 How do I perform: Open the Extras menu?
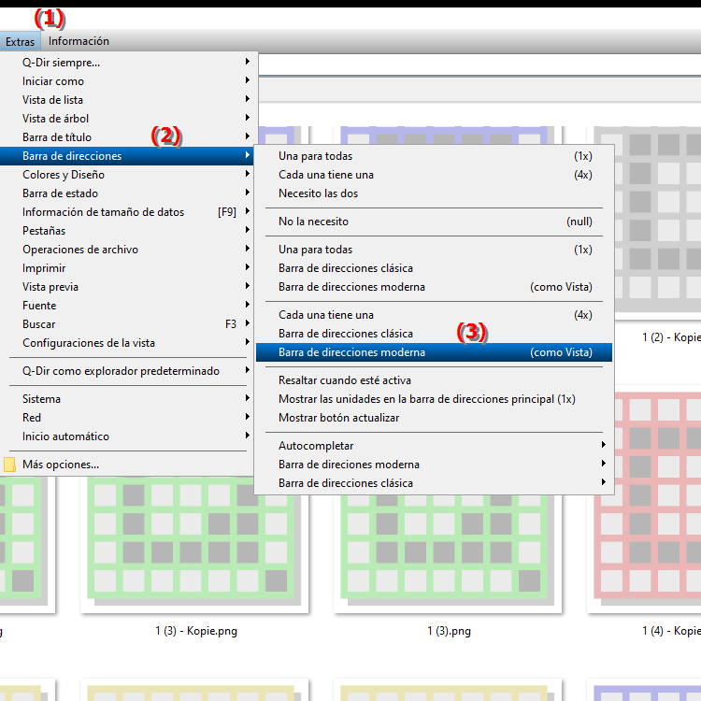21,41
